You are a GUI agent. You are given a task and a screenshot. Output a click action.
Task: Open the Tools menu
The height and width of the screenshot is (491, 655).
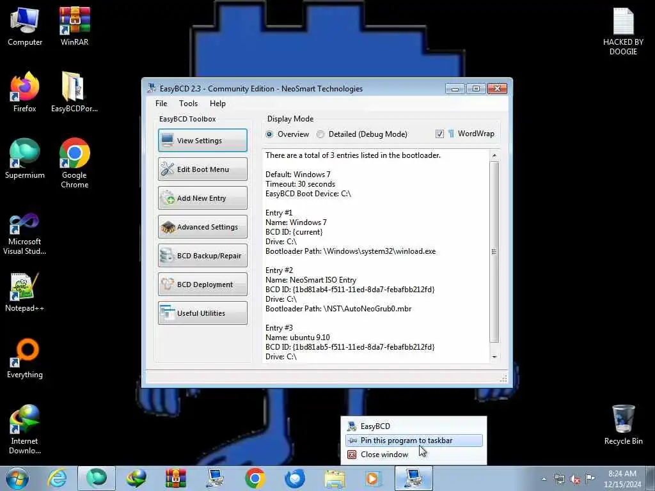pos(189,104)
